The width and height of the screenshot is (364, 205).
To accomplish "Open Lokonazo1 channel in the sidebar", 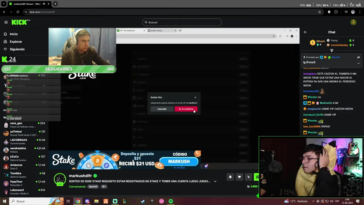I will [24, 192].
